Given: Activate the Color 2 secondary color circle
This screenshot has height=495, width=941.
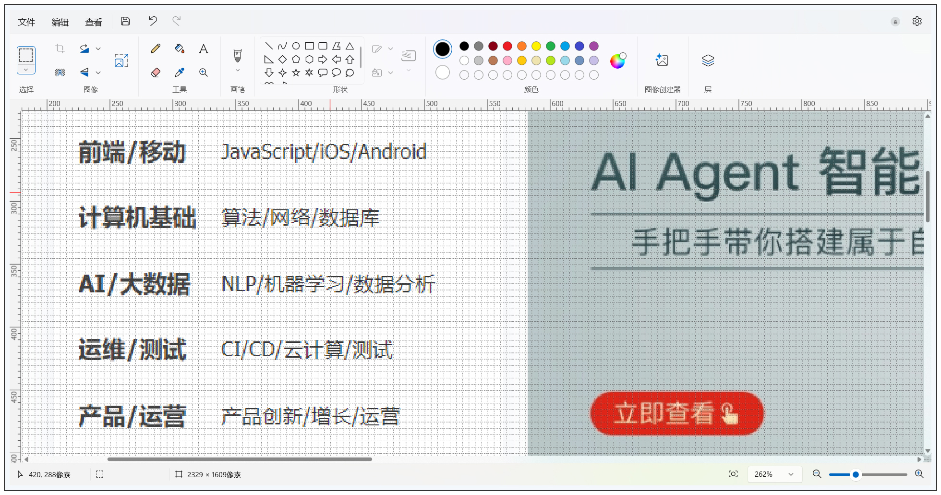Looking at the screenshot, I should (x=443, y=72).
